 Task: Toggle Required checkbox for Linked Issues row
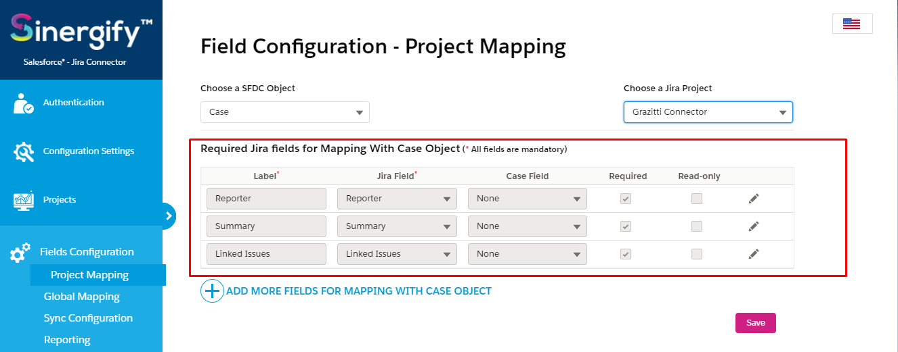point(626,254)
